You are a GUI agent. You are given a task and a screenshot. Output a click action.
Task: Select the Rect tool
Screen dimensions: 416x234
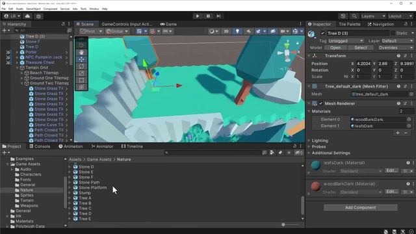tap(81, 80)
